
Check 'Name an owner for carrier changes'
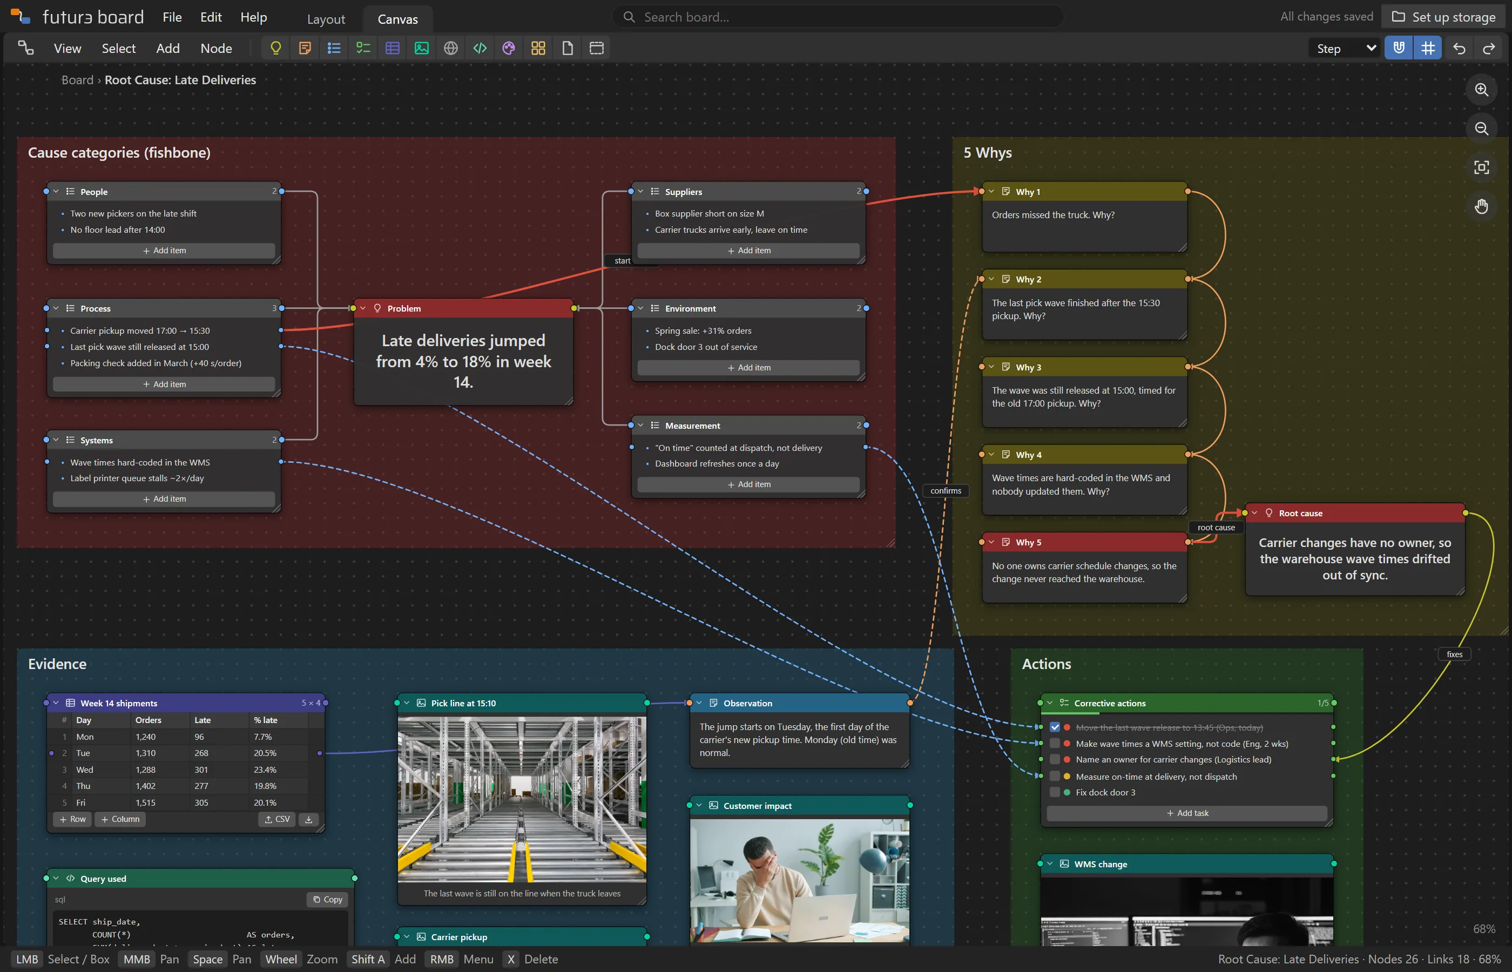1055,759
